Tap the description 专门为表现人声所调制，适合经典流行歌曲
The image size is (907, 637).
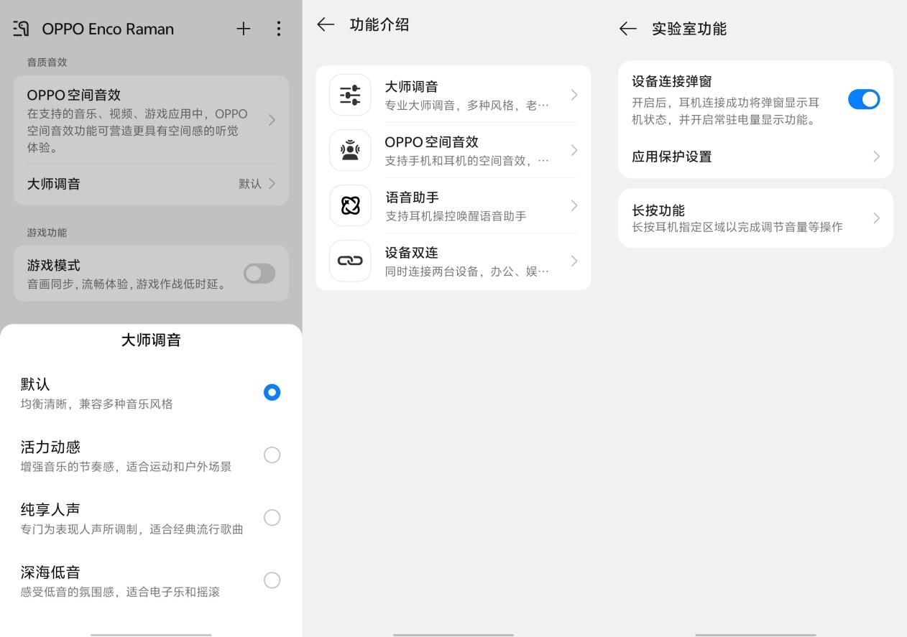point(132,529)
